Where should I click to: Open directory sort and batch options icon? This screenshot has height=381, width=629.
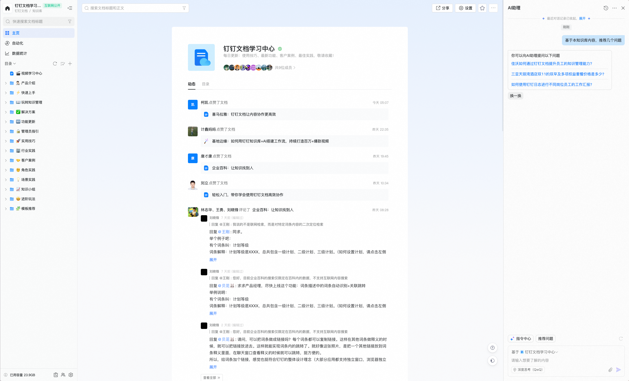coord(62,64)
